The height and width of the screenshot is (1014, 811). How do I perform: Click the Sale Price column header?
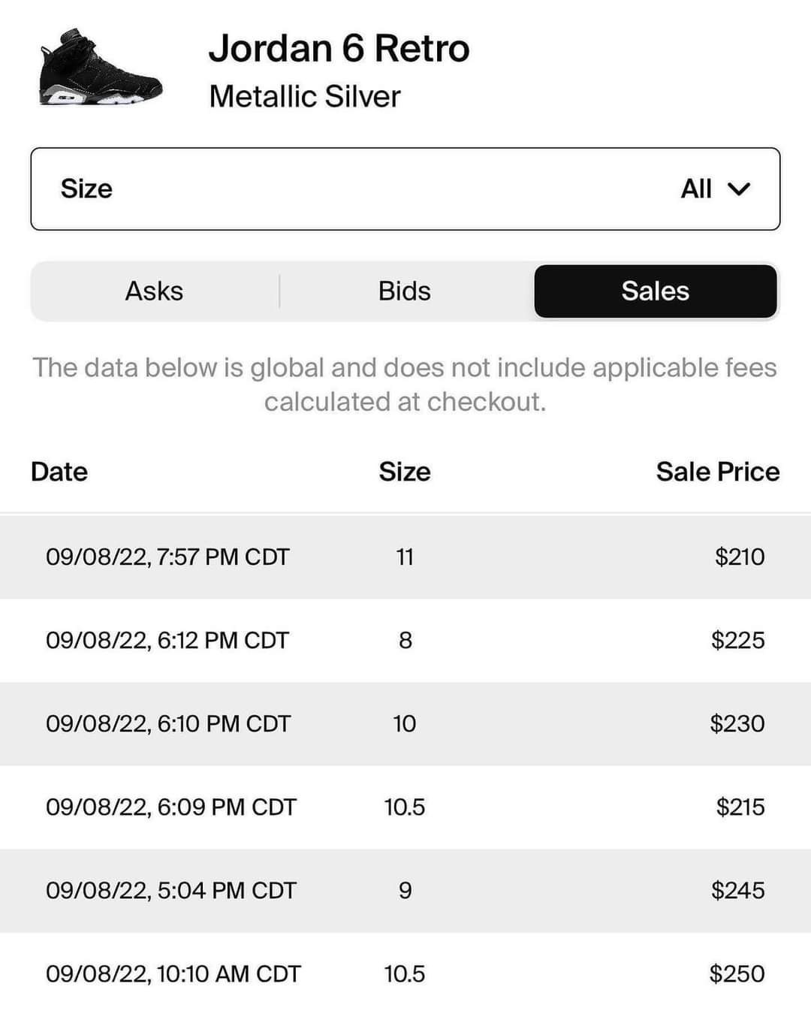tap(717, 472)
